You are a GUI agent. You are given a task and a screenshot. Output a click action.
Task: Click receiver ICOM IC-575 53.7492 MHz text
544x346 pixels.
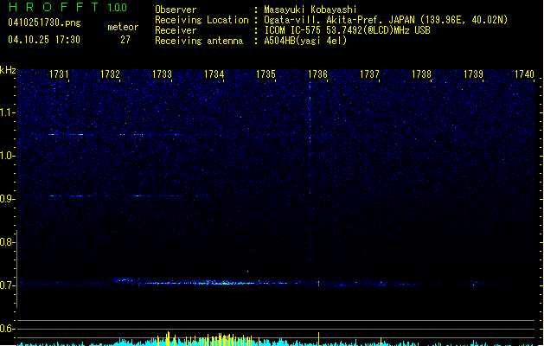348,30
